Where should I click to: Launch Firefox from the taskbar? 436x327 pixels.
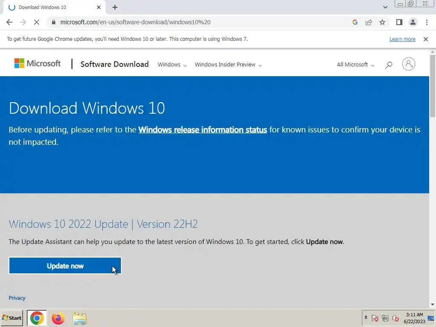click(58, 318)
